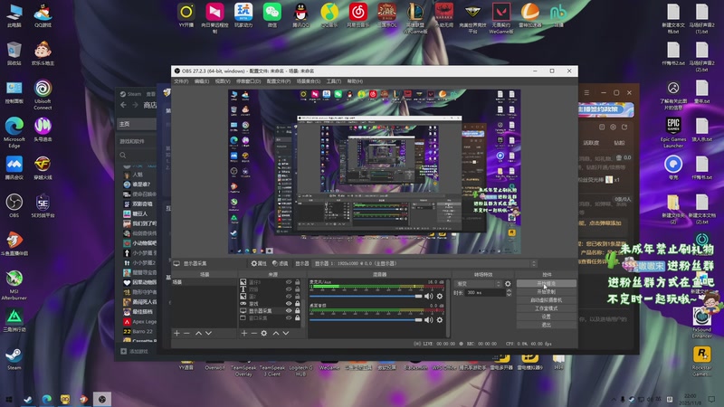Move scene up with arrow

(198, 333)
